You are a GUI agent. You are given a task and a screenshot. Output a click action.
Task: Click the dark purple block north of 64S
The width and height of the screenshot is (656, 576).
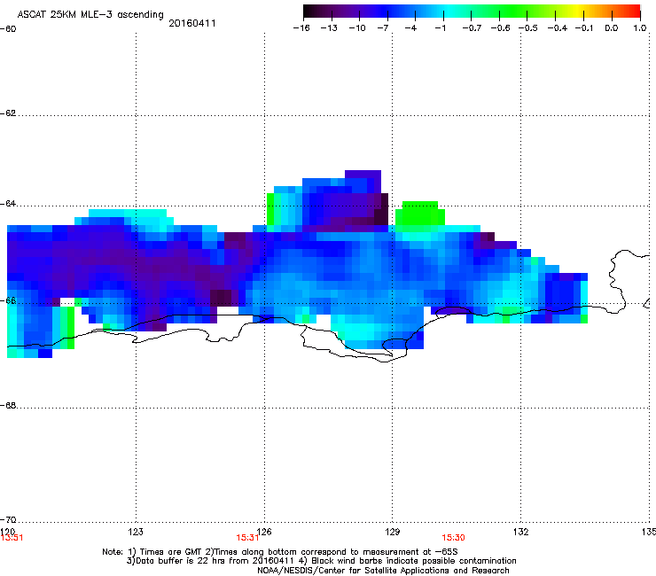pos(363,174)
